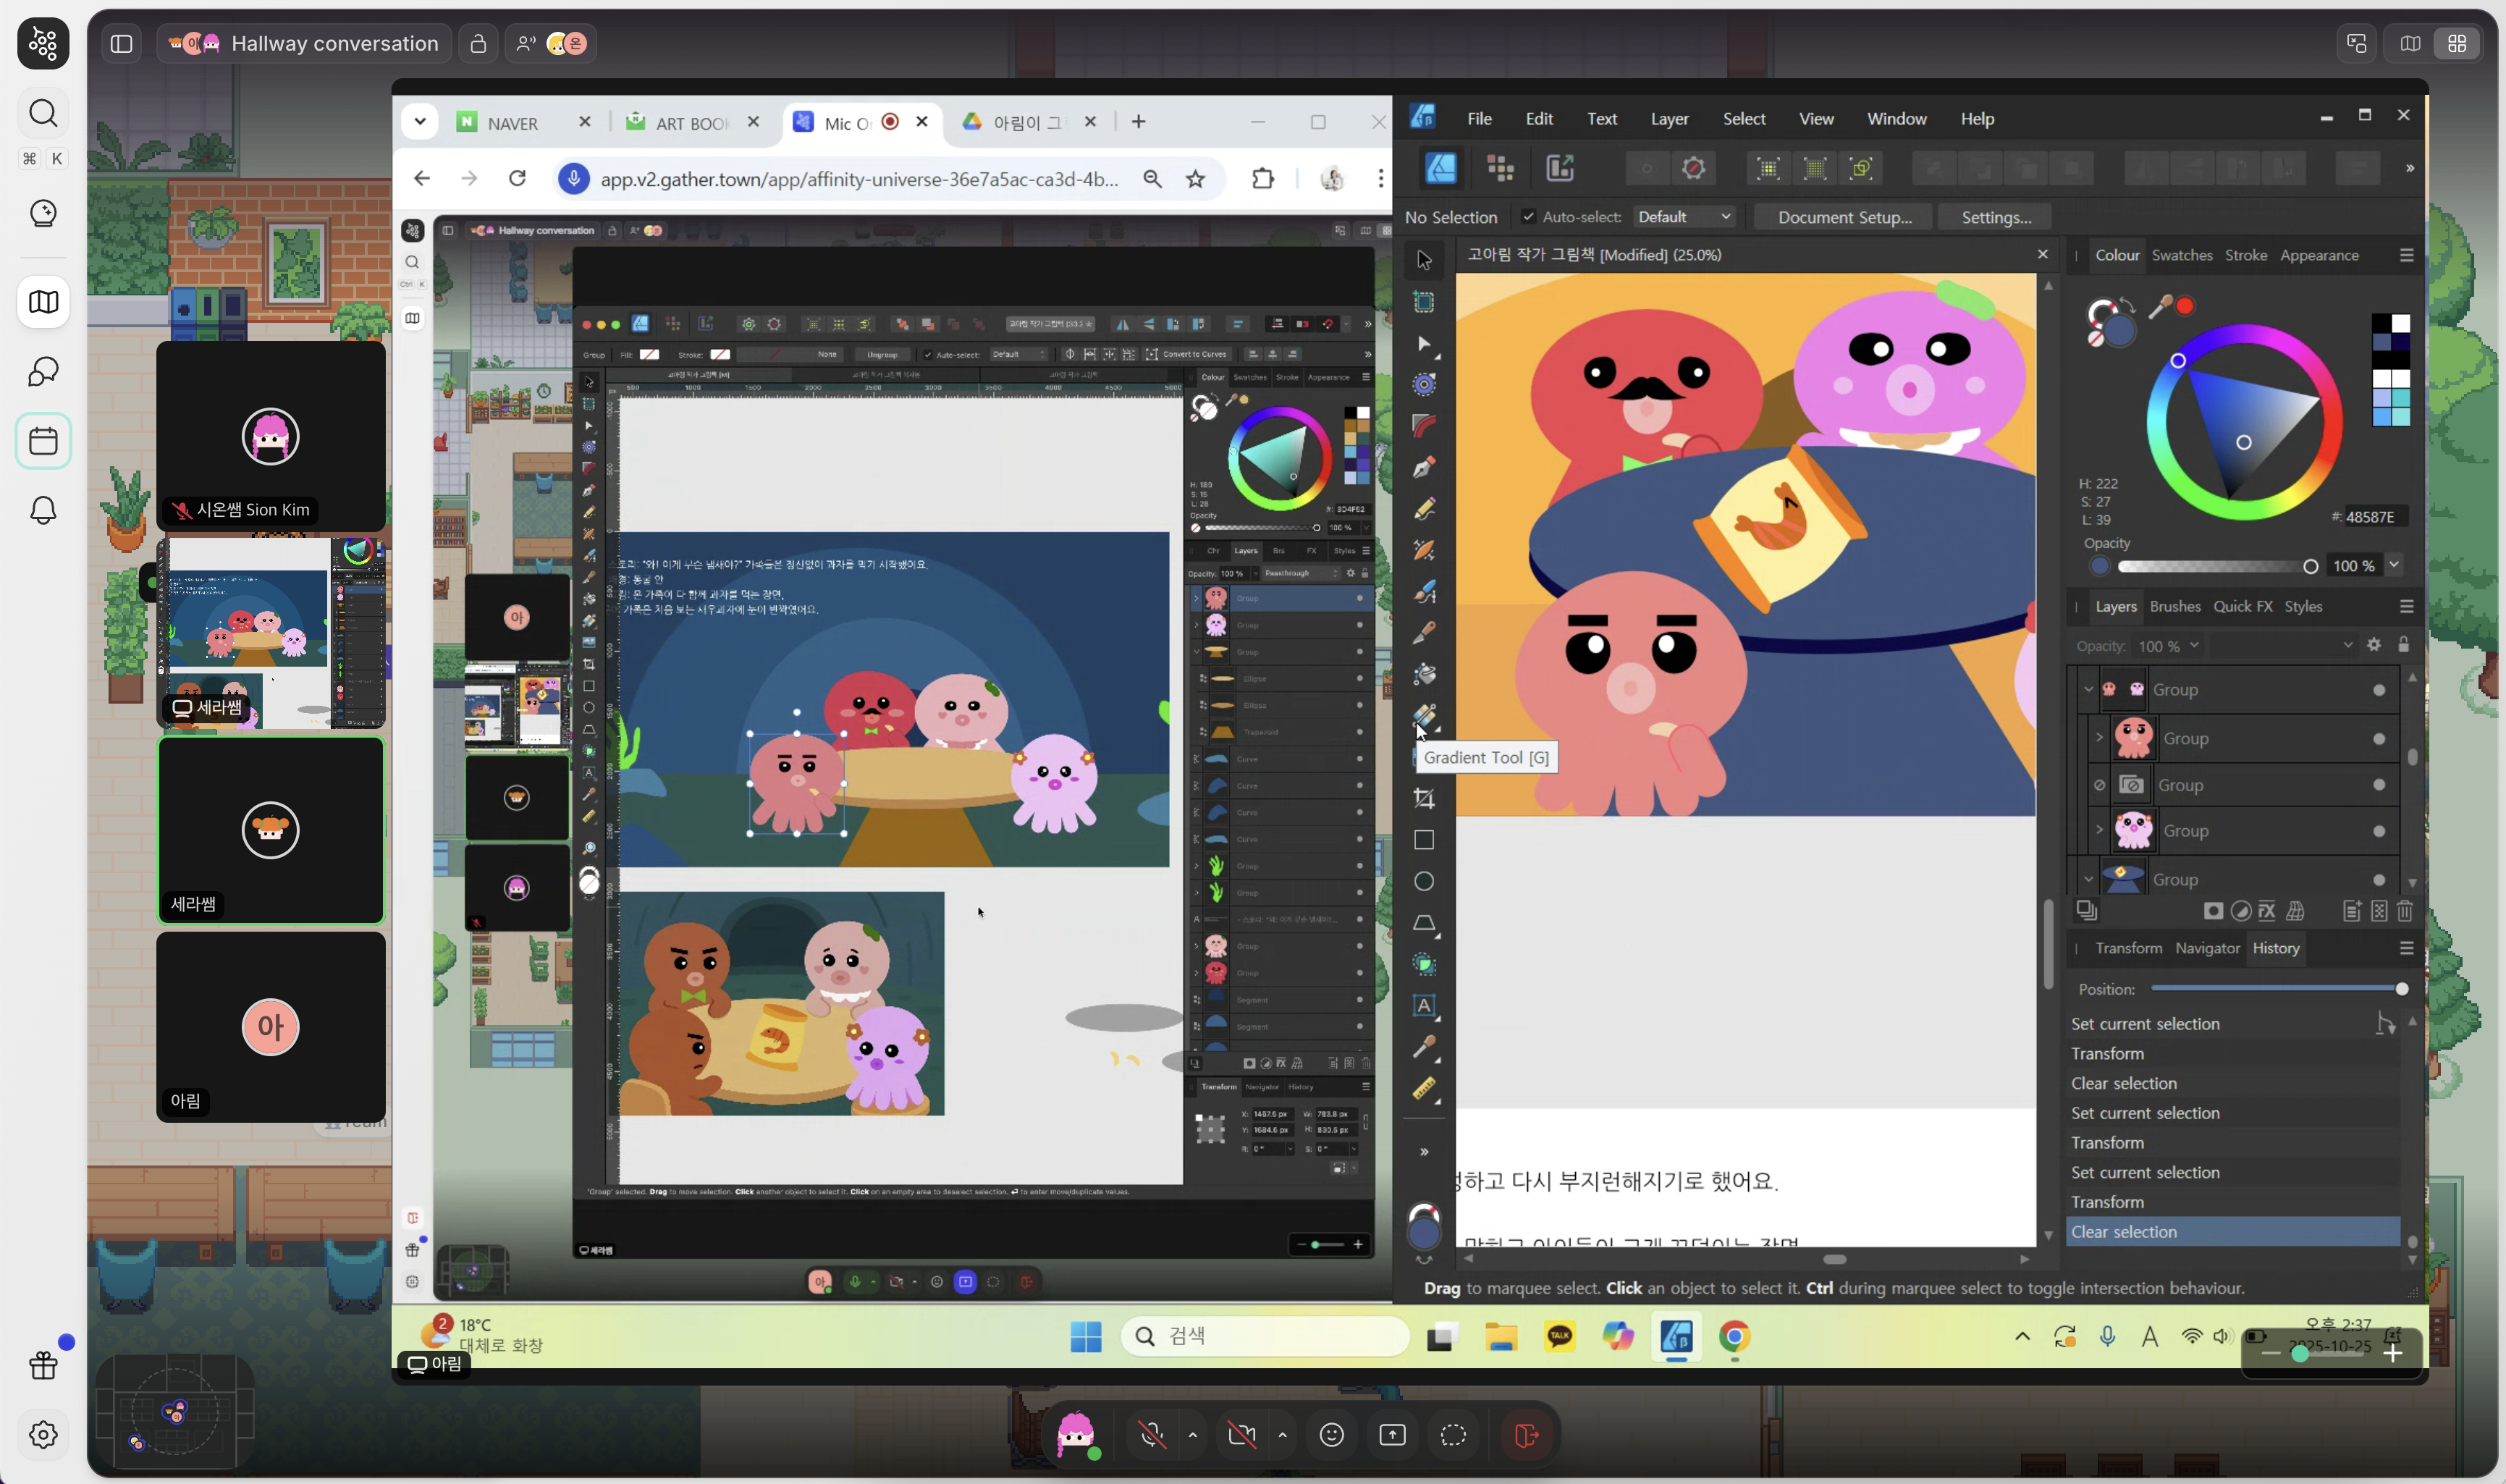
Task: Switch to the Brushes tab
Action: [x=2174, y=606]
